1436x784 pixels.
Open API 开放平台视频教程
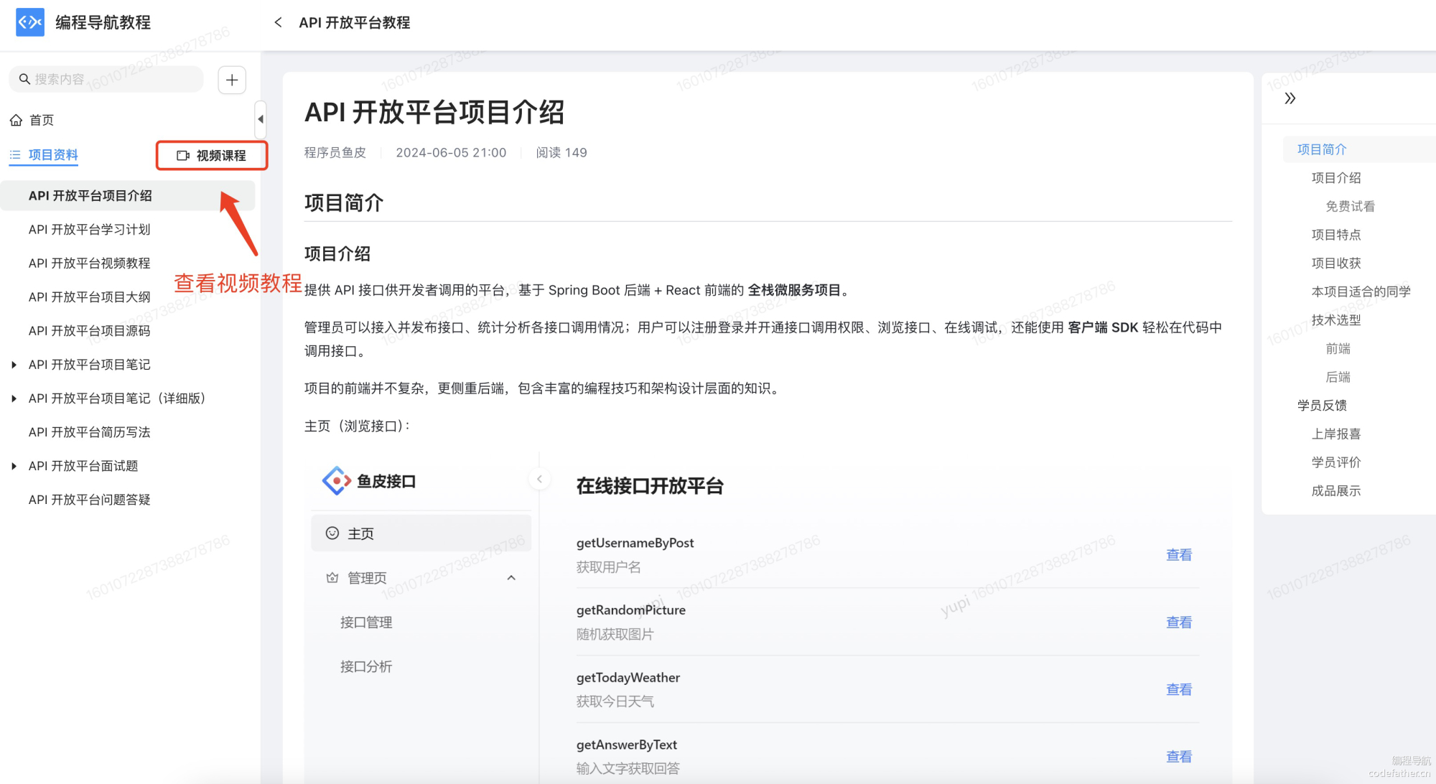click(90, 263)
